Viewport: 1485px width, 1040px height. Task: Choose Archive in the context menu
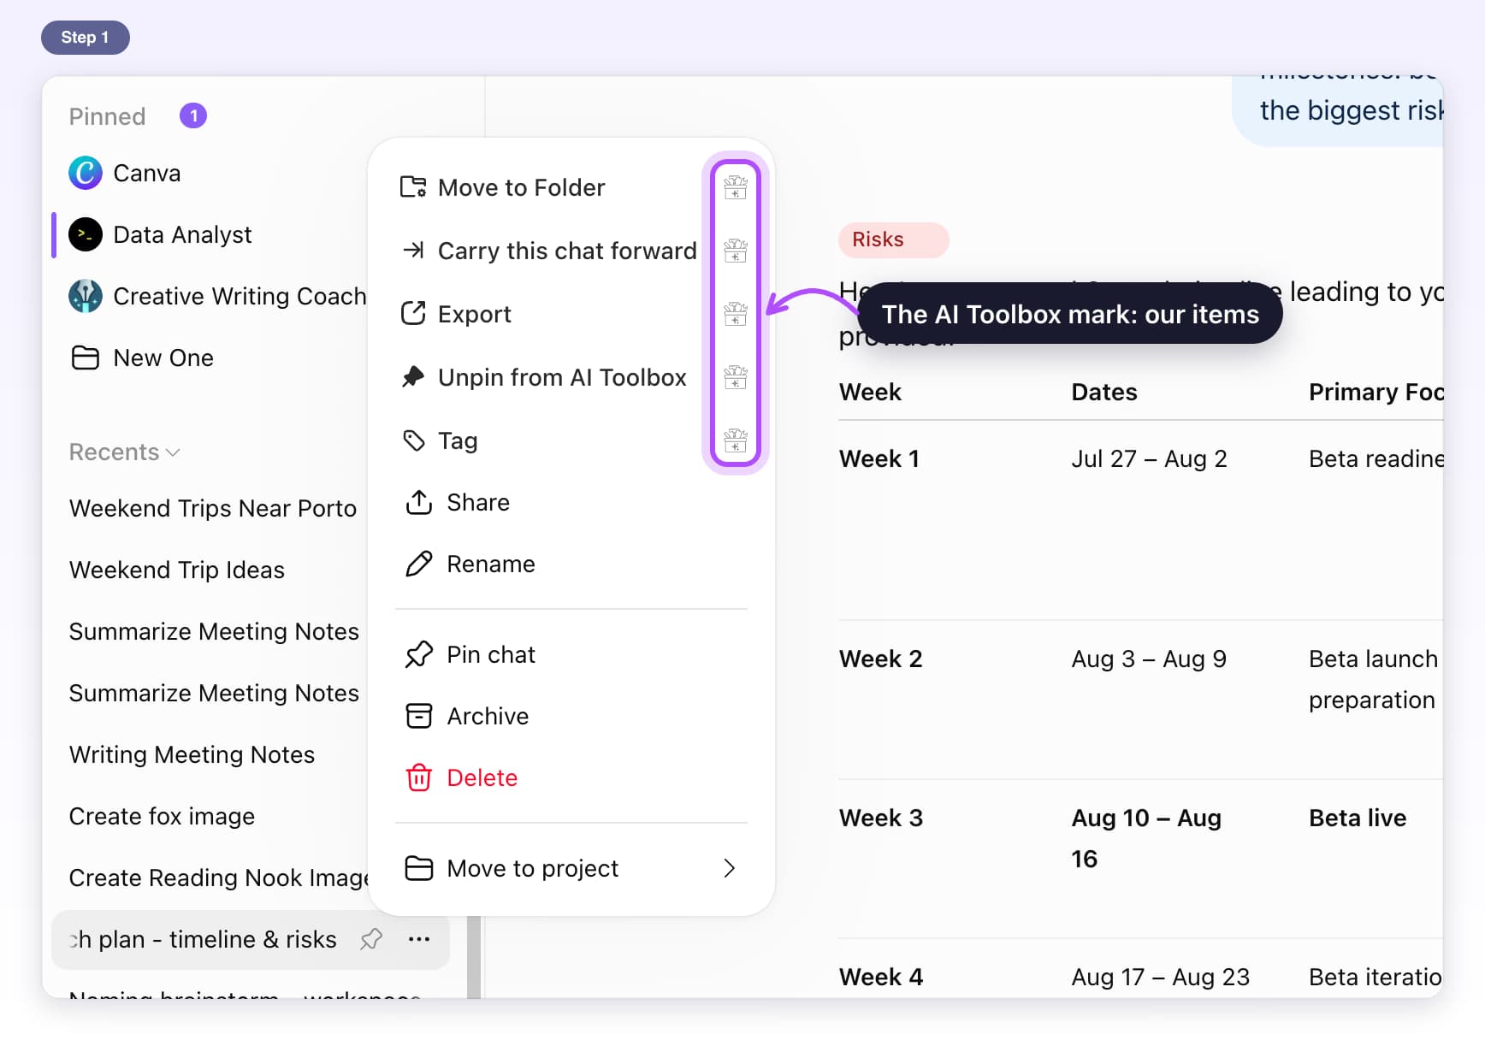(571, 716)
